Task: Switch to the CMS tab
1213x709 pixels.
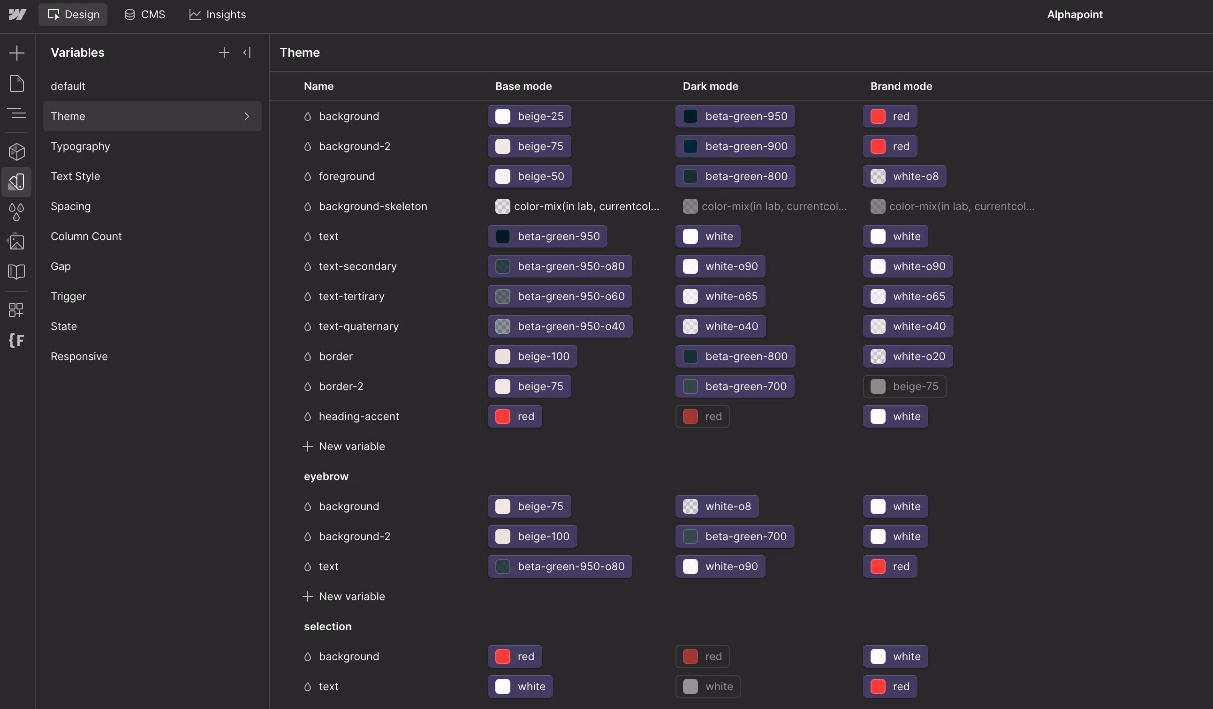Action: (145, 15)
